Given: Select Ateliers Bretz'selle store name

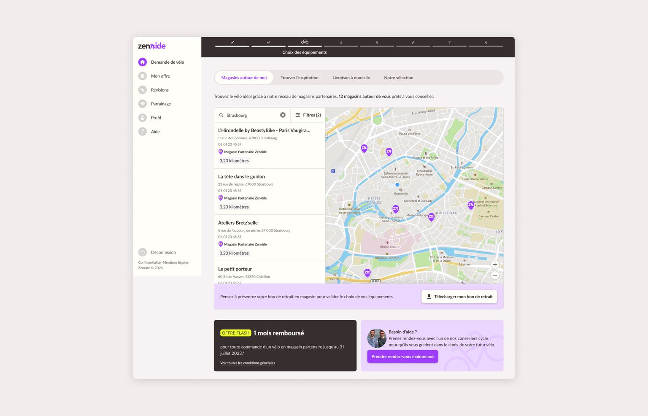Looking at the screenshot, I should click(x=238, y=223).
